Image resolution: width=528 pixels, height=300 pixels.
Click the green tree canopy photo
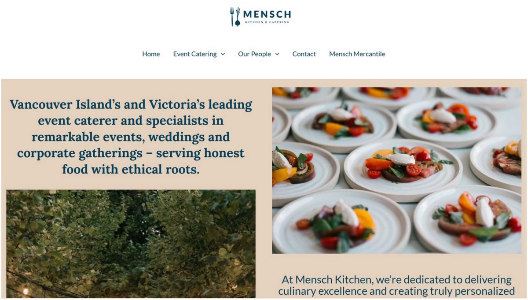click(x=131, y=244)
